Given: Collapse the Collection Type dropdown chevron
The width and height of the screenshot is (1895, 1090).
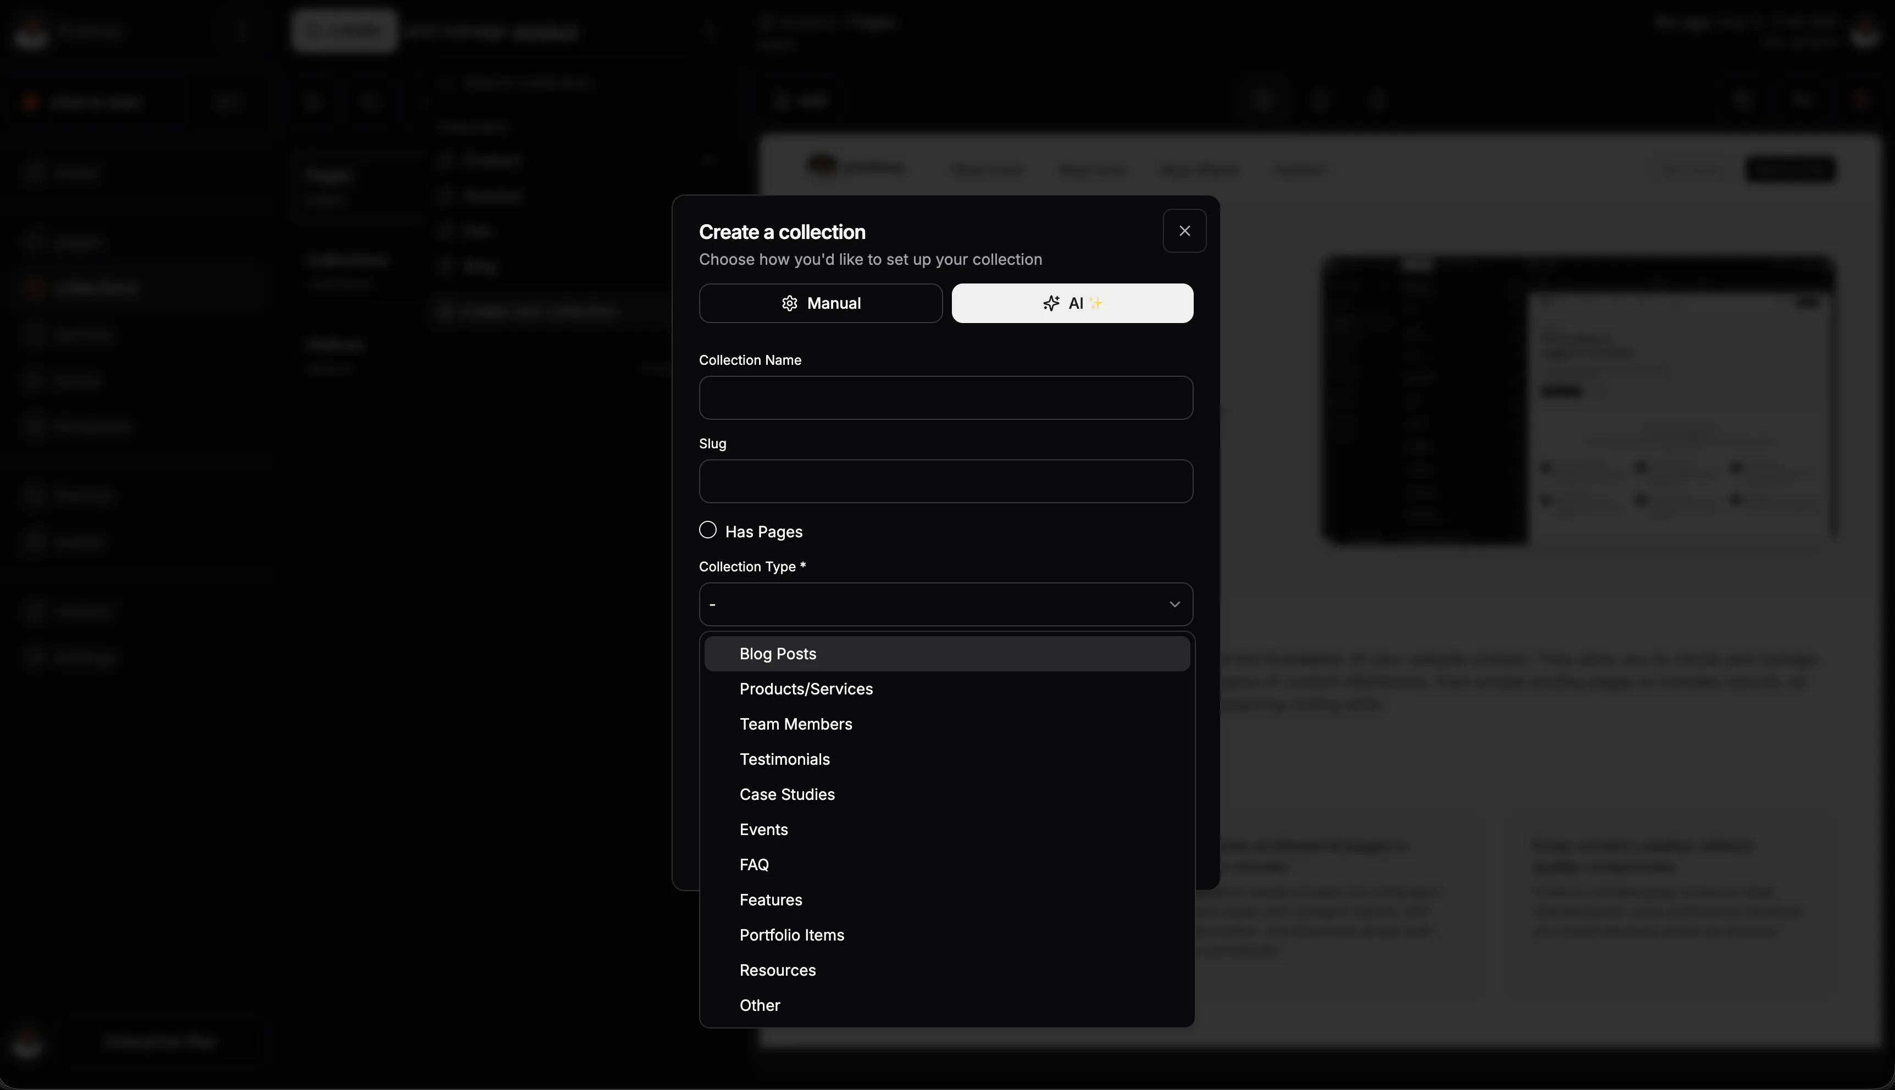Looking at the screenshot, I should point(1174,604).
